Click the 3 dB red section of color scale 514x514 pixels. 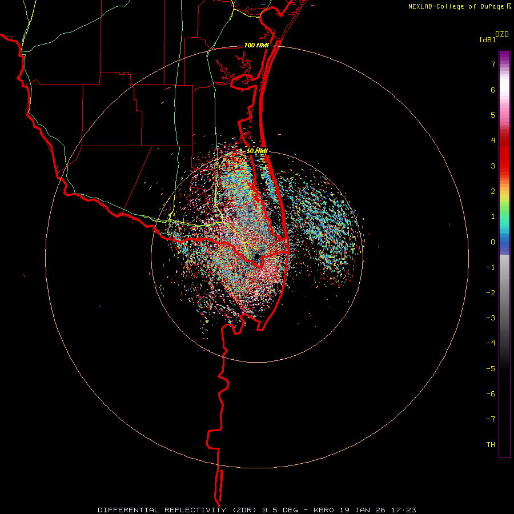504,166
